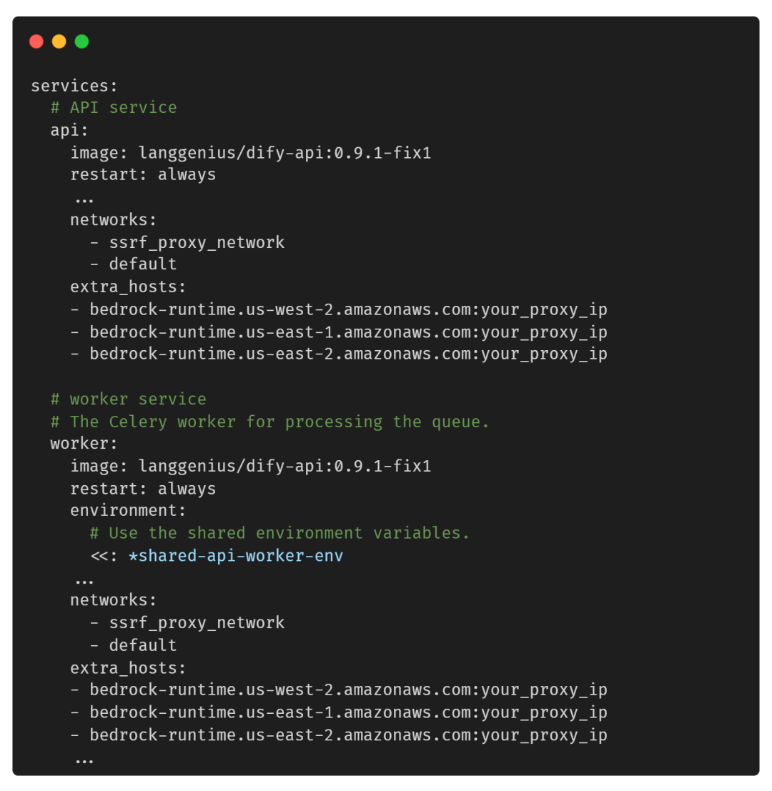Select "extra_hosts:" under the worker service
Screen dimensions: 772x791
[128, 668]
